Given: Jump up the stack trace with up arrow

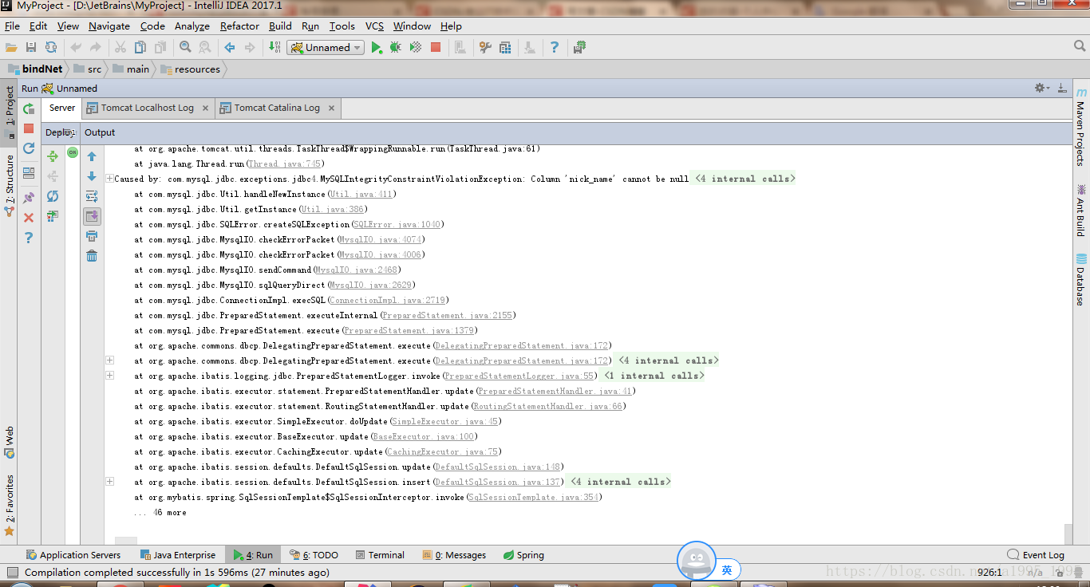Looking at the screenshot, I should pyautogui.click(x=92, y=157).
